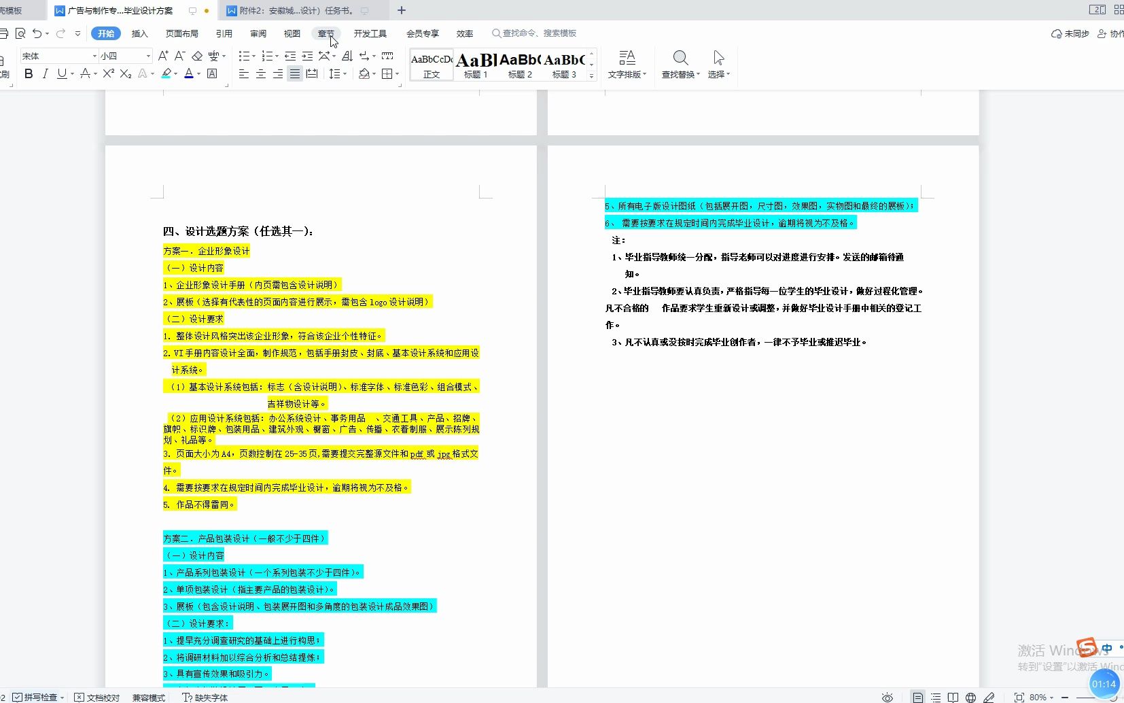Apply distributed alignment
Image resolution: width=1124 pixels, height=703 pixels.
click(312, 74)
